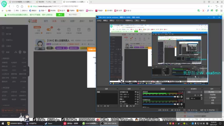This screenshot has width=224, height=126.
Task: Toggle lock of 文本 (GDI+) 3 source
Action: (138, 94)
